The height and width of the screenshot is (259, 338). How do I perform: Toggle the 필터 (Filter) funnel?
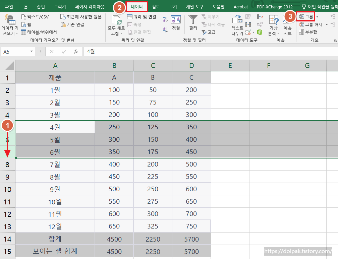(193, 23)
